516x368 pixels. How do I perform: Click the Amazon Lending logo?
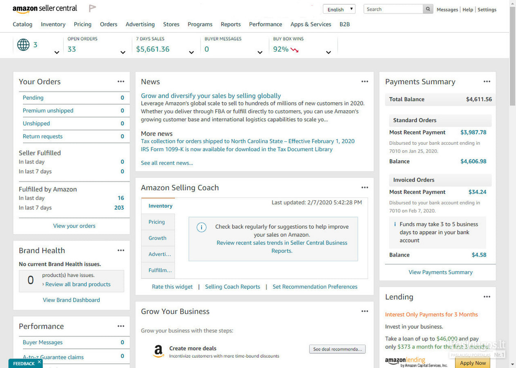coord(416,362)
